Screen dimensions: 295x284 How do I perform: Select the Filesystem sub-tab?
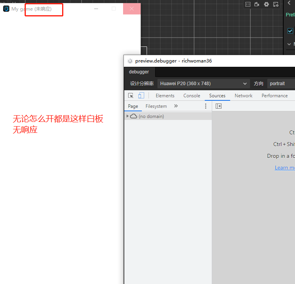(x=156, y=106)
